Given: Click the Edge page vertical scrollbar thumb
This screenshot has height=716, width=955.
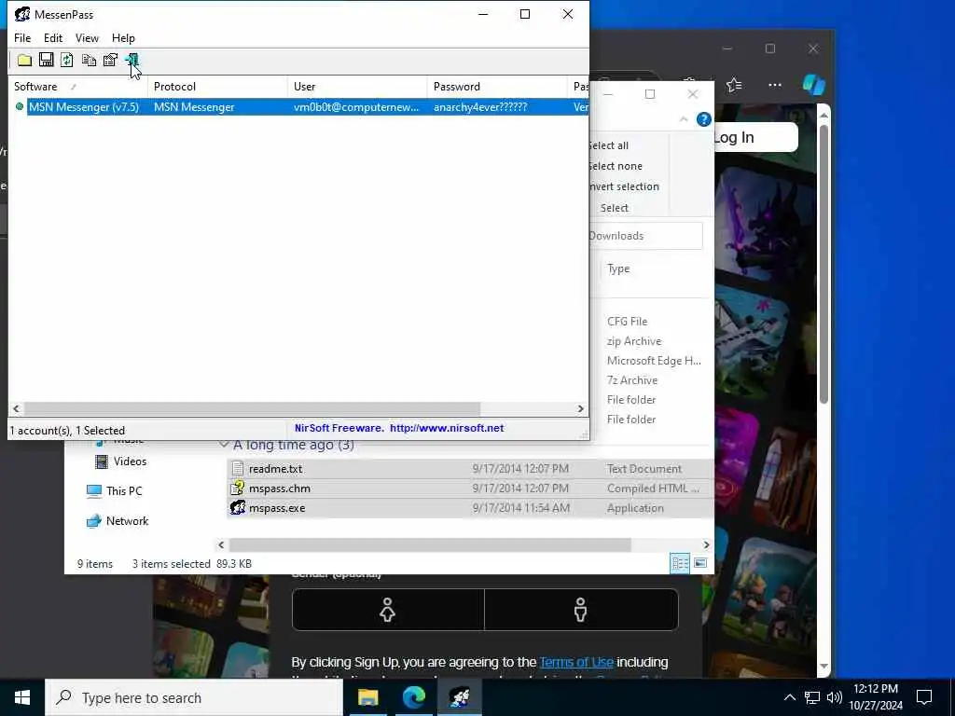Looking at the screenshot, I should click(824, 264).
